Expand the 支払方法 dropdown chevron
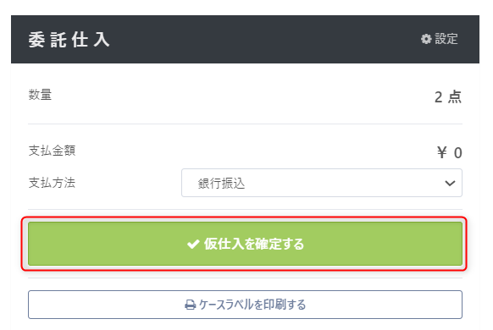The image size is (493, 330). [451, 183]
